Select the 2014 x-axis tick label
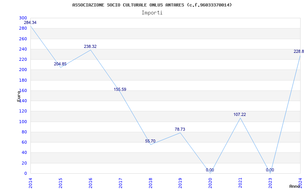The image size is (304, 190). coord(30,183)
